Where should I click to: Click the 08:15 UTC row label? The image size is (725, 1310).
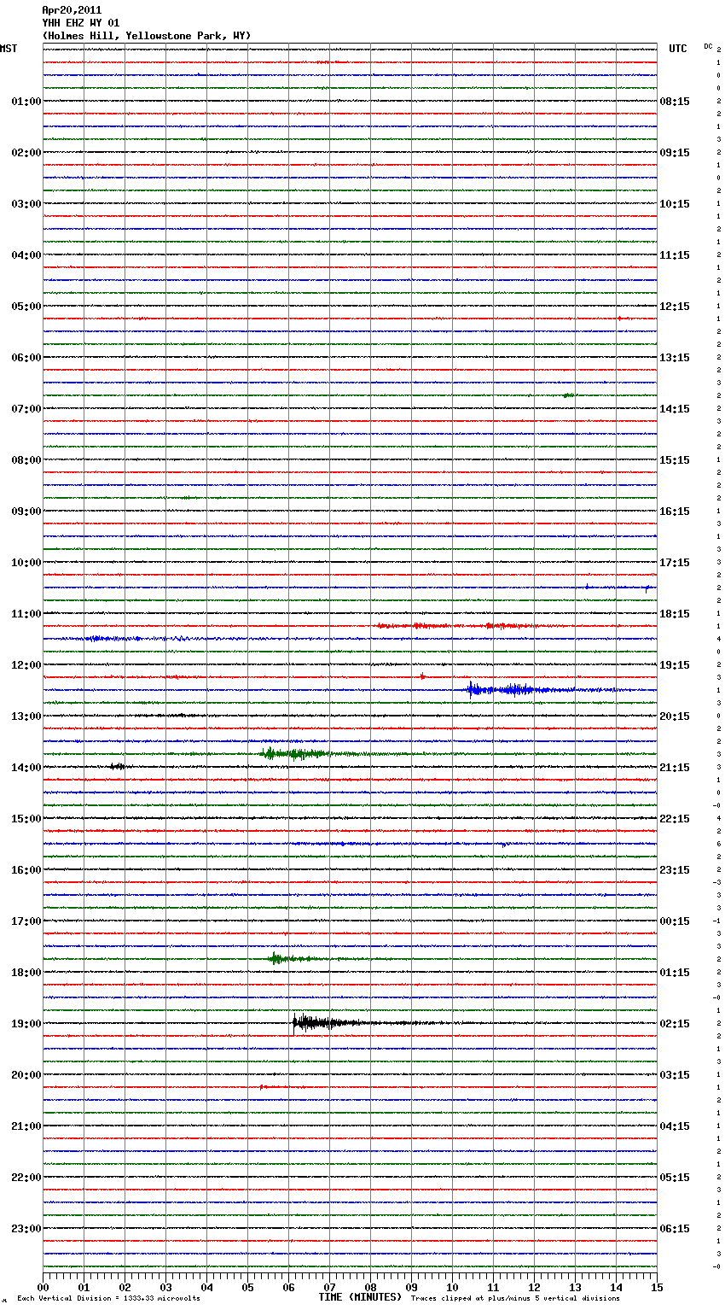[x=675, y=102]
